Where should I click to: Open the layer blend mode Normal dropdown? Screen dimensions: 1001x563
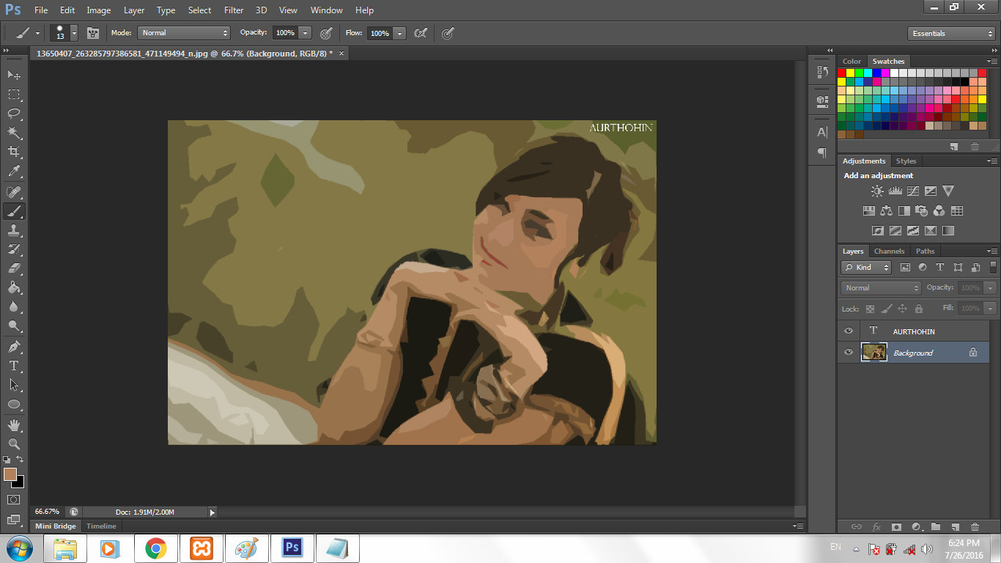tap(881, 288)
